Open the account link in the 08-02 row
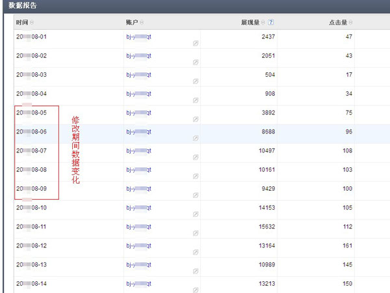390x293 pixels. pyautogui.click(x=138, y=55)
